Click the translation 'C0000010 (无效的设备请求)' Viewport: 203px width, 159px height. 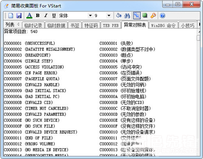click(127, 132)
